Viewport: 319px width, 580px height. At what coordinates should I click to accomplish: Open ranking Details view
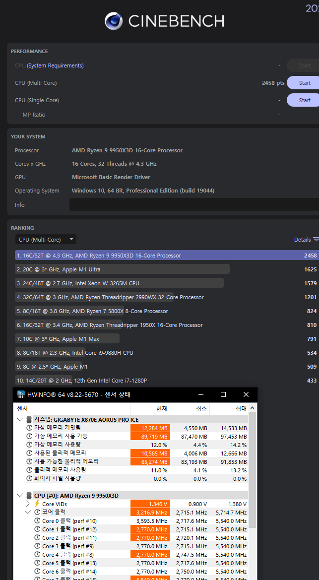tap(302, 239)
